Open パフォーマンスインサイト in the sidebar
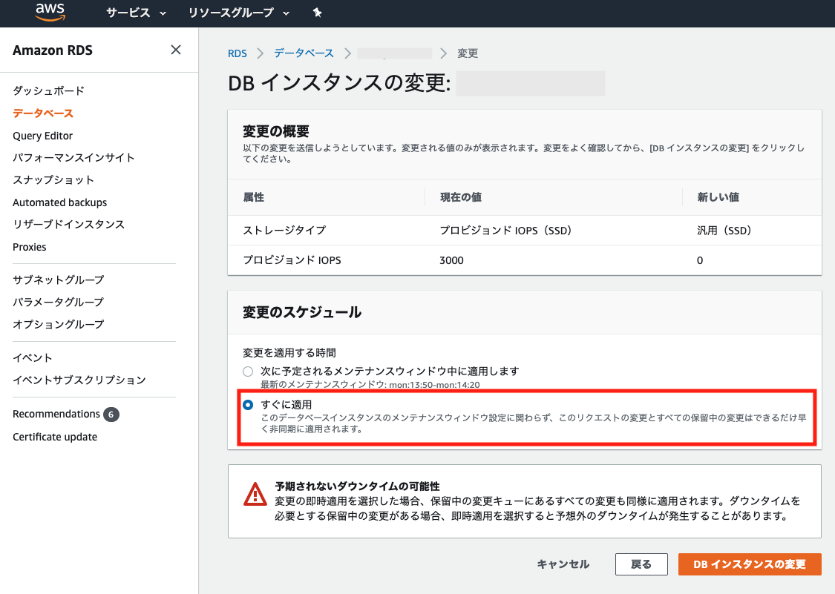Image resolution: width=835 pixels, height=594 pixels. click(x=73, y=157)
